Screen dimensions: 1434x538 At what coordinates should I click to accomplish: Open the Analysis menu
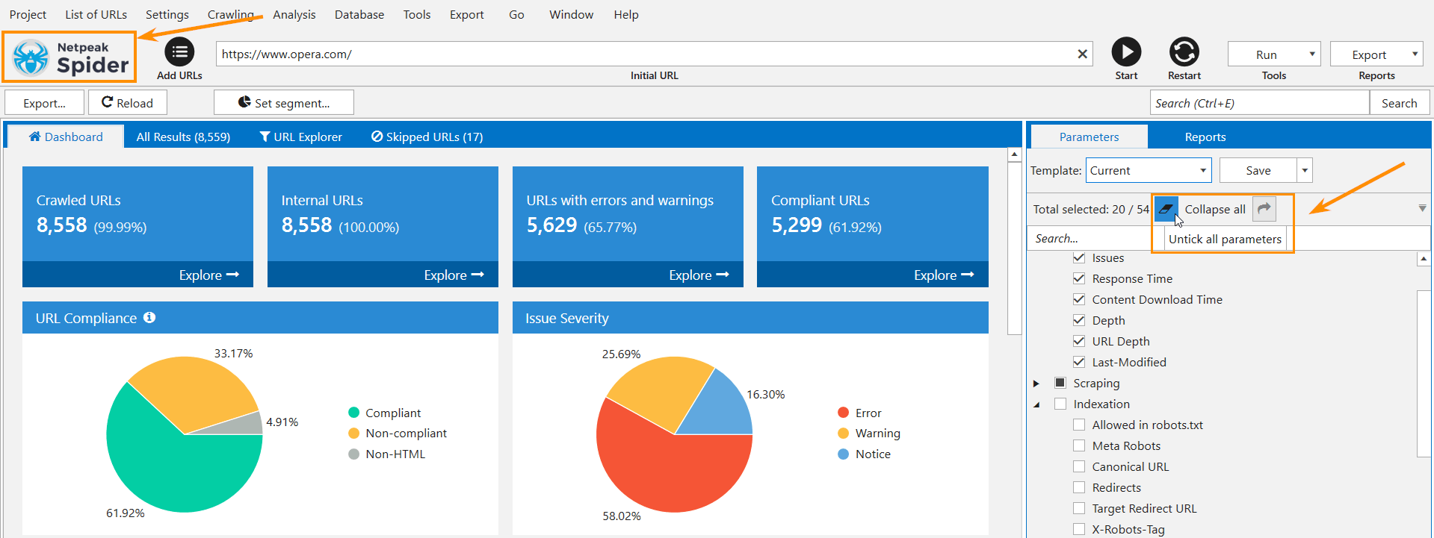click(294, 14)
